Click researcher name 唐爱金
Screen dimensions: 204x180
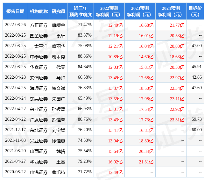[59, 25]
